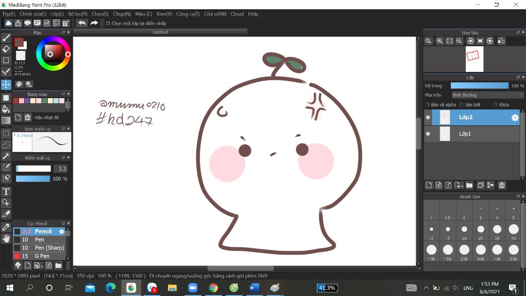Choose brush size 100 preset
Image resolution: width=526 pixels, height=296 pixels.
[x=431, y=252]
